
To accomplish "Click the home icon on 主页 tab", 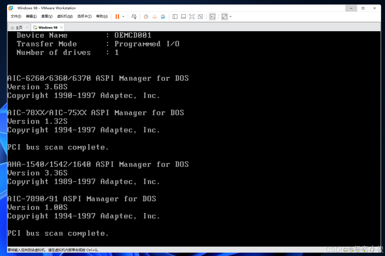I will tap(12, 28).
